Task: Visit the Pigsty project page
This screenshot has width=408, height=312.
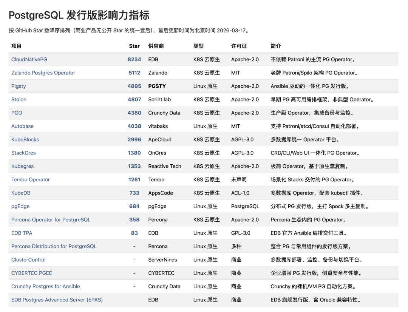Action: tap(18, 86)
